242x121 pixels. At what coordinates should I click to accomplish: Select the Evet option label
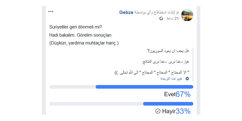point(170,94)
